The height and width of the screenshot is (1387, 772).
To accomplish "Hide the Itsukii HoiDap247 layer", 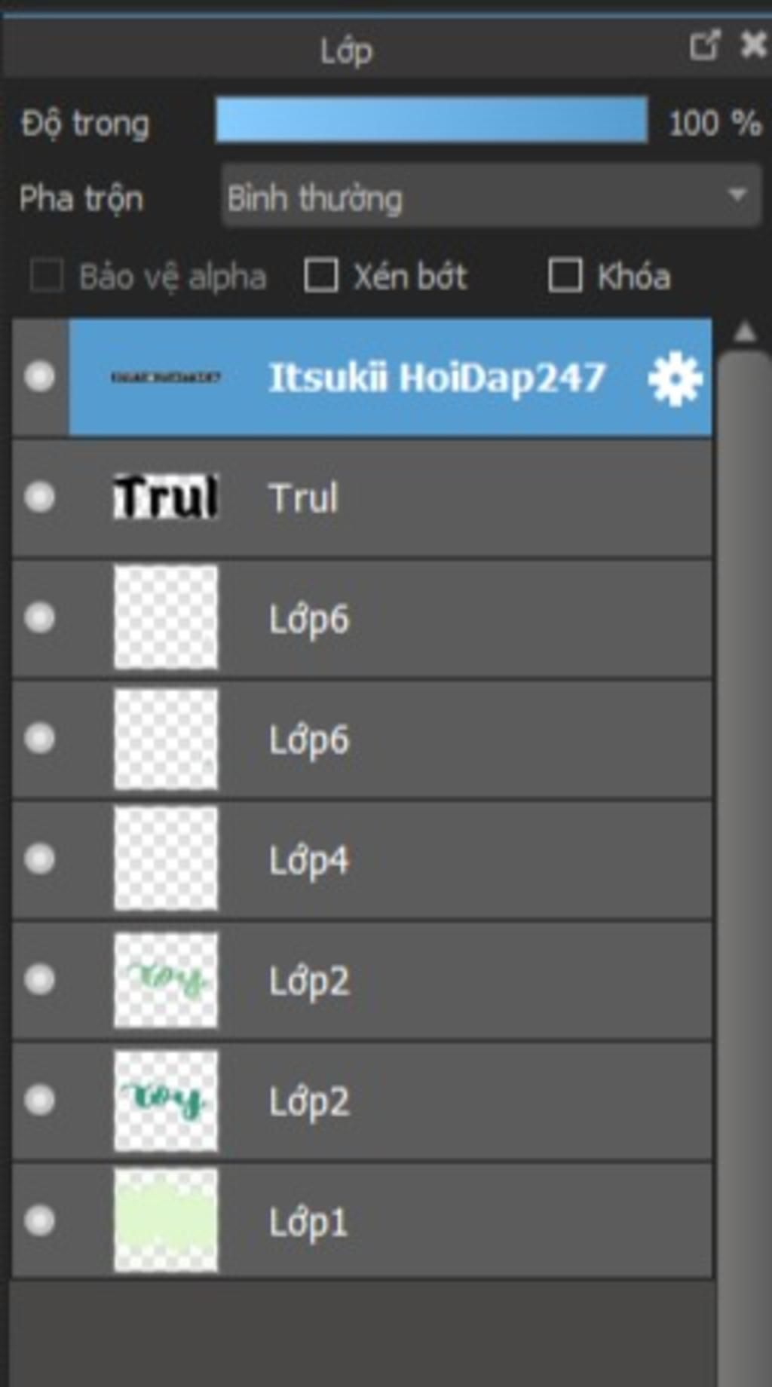I will tap(39, 376).
